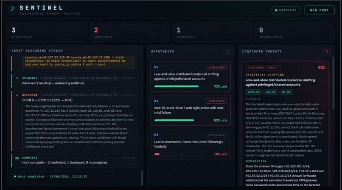Screen dimensions: 342x190
Task: Click hypothesis tag on EVIDENCE entry
Action: (x=80, y=78)
